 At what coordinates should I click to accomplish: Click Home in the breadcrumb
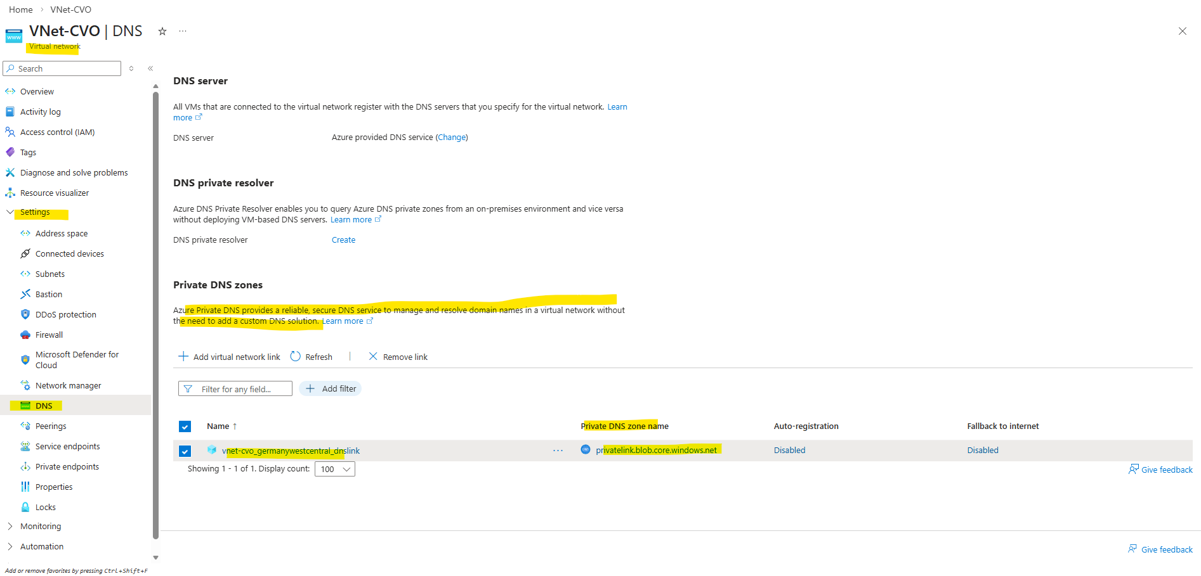pos(21,10)
